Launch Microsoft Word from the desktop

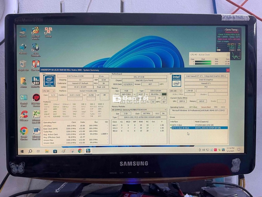click(x=36, y=133)
